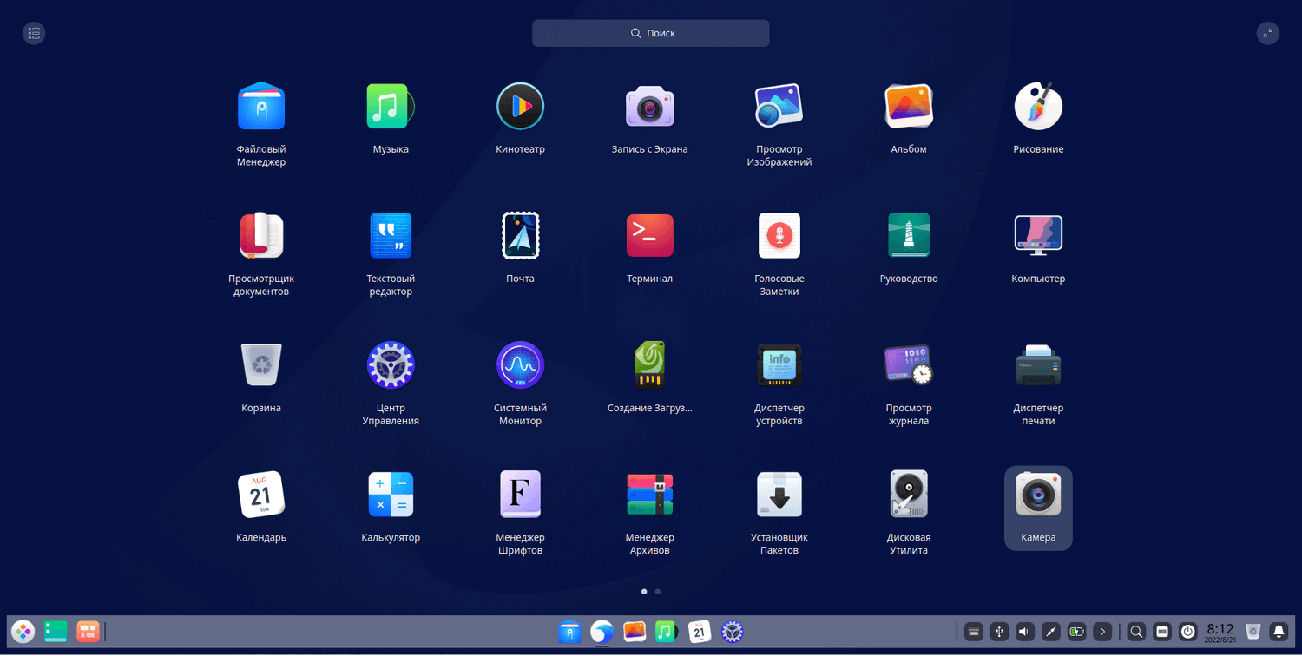Open the Корзина in the launcher grid
The height and width of the screenshot is (656, 1302).
261,365
